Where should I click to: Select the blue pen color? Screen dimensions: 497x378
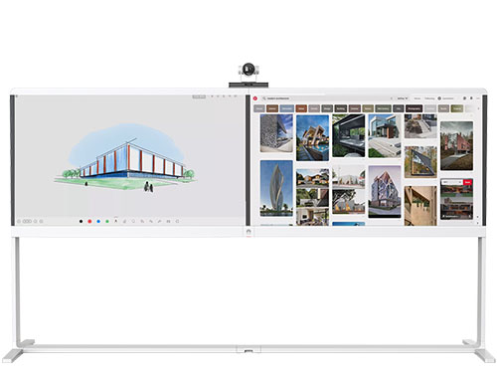pos(98,221)
